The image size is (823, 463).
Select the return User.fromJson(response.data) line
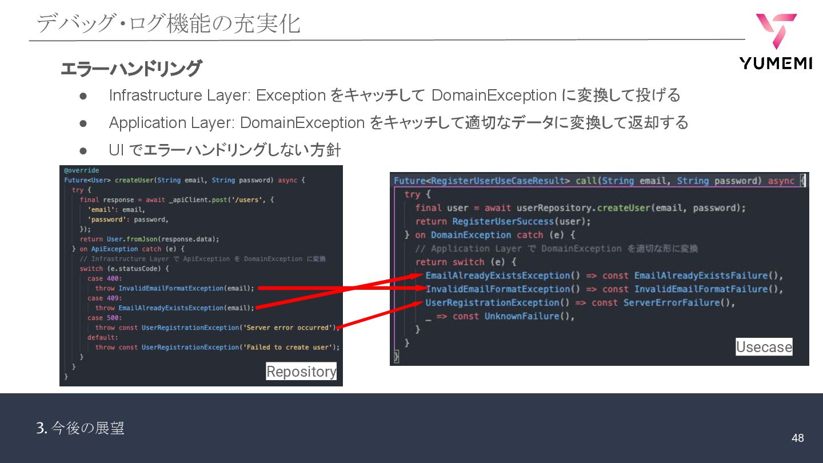pos(149,239)
